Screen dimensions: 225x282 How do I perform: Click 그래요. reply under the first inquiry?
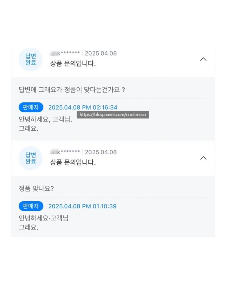click(29, 128)
